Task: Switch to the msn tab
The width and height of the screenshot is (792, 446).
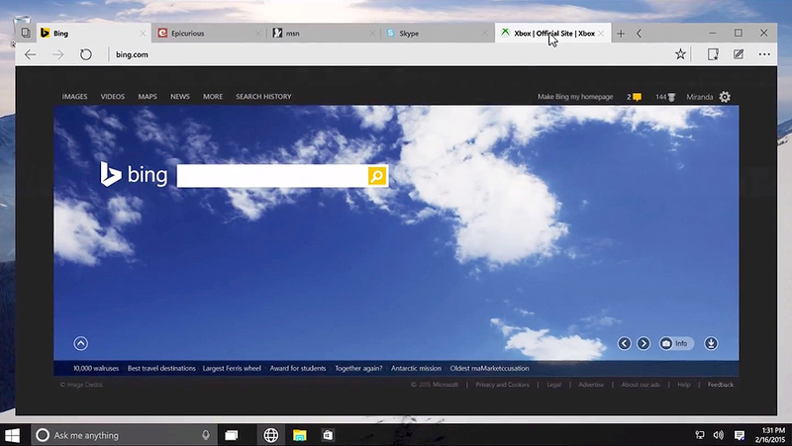Action: pyautogui.click(x=324, y=34)
